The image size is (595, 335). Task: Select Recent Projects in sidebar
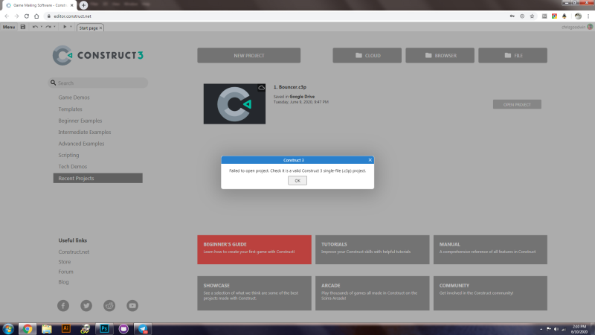pos(98,178)
